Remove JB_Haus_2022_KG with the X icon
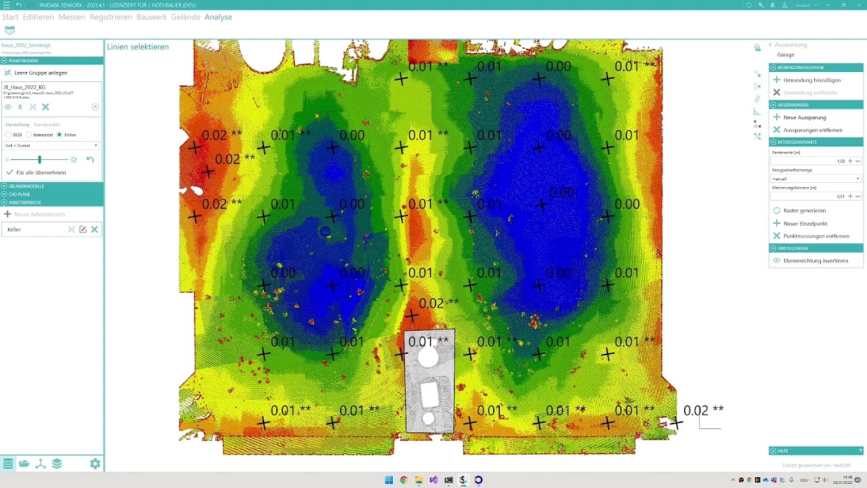Image resolution: width=867 pixels, height=488 pixels. (45, 107)
